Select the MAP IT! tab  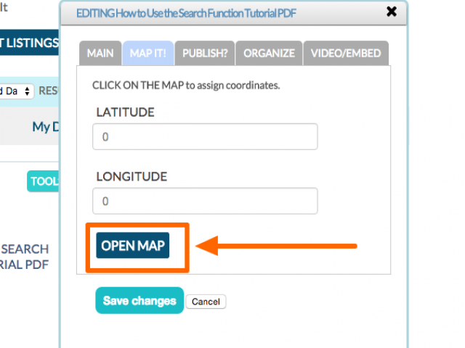click(147, 53)
